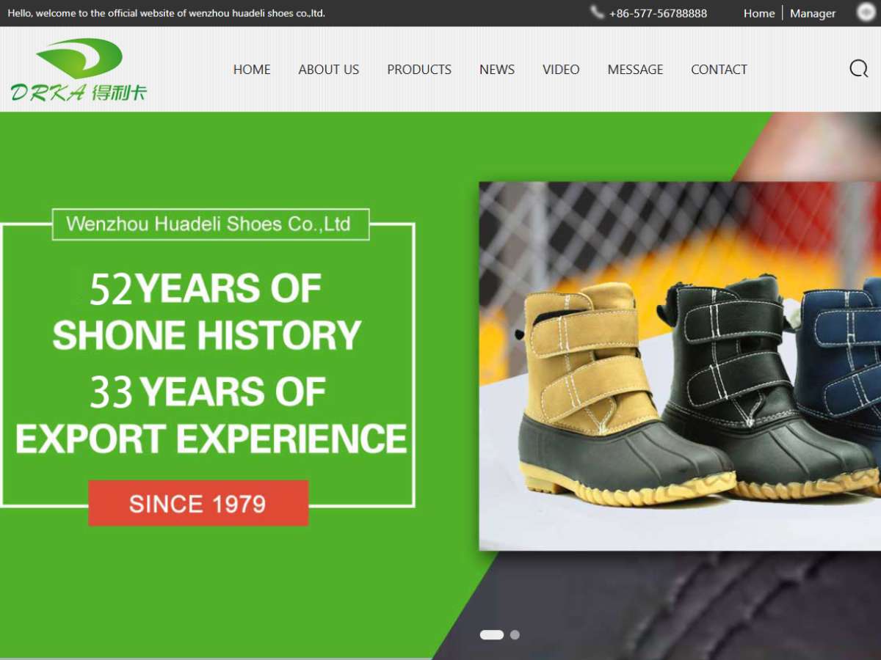Viewport: 881px width, 660px height.
Task: Go to the CONTACT page
Action: [719, 70]
